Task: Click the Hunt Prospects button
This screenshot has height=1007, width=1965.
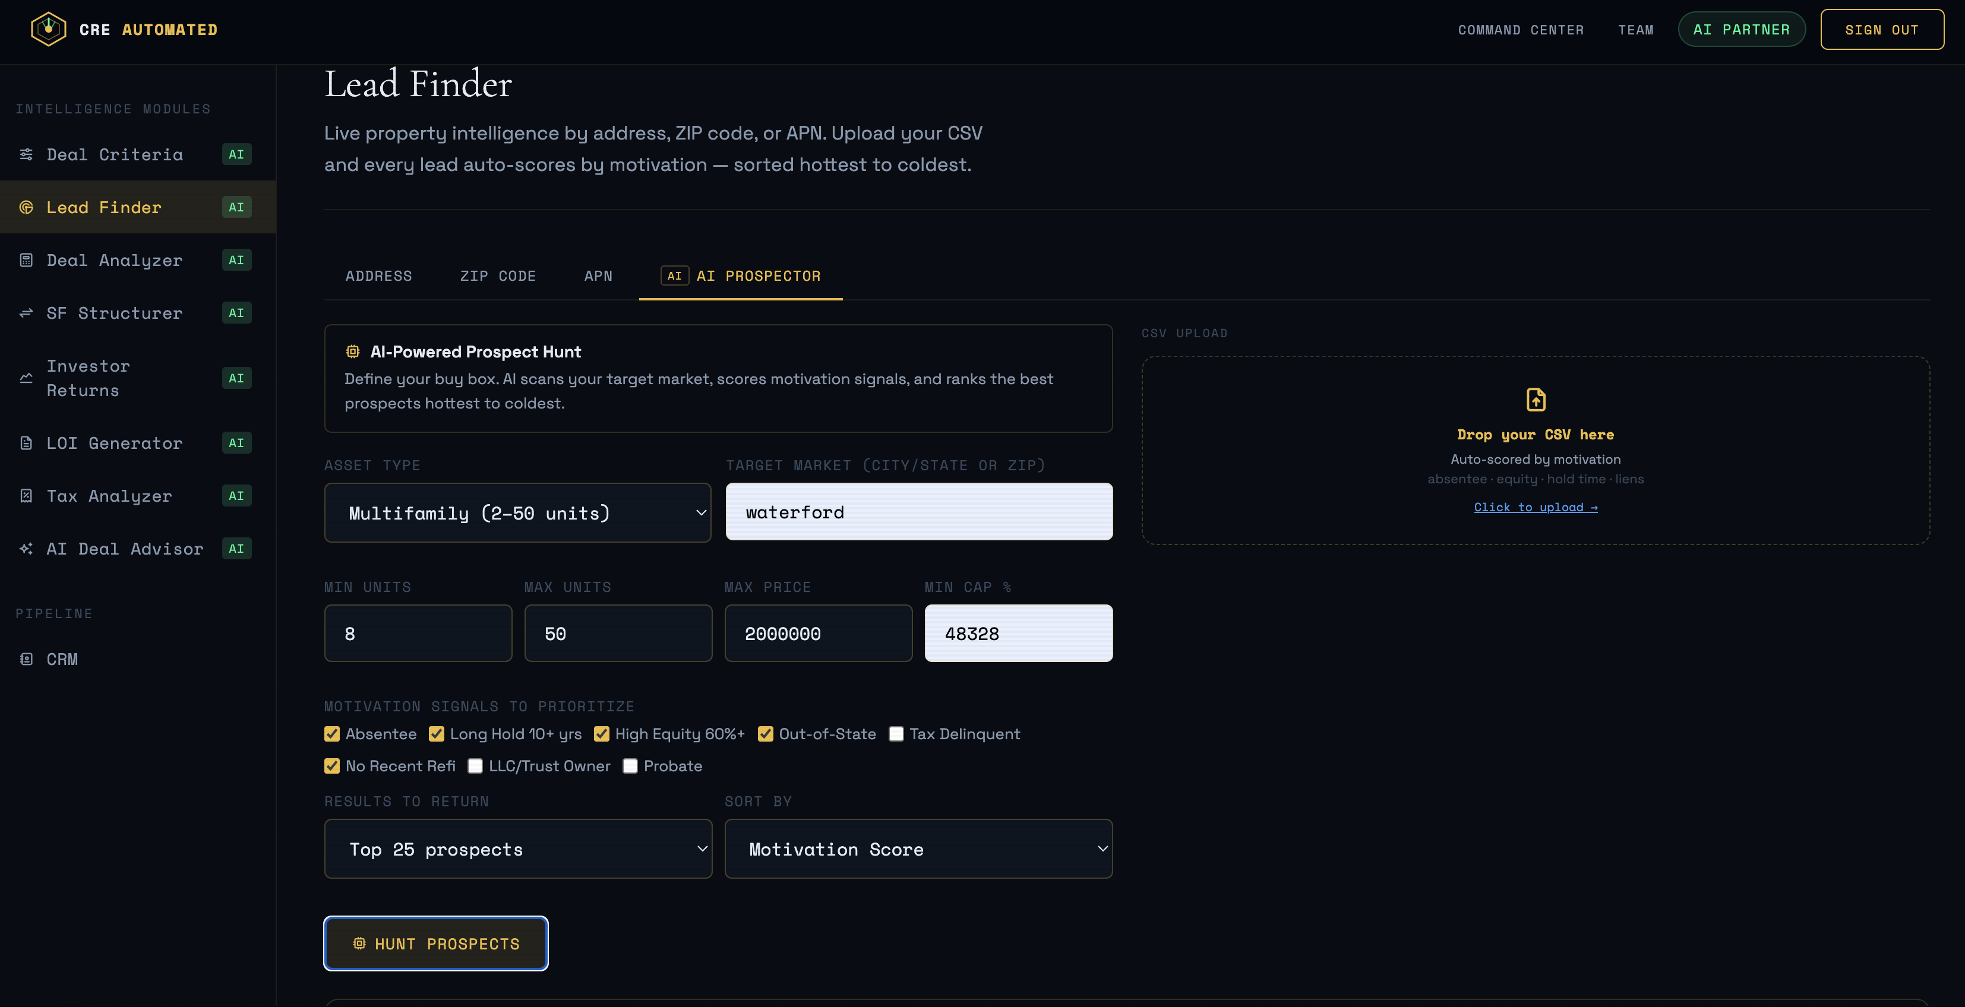Action: (435, 943)
